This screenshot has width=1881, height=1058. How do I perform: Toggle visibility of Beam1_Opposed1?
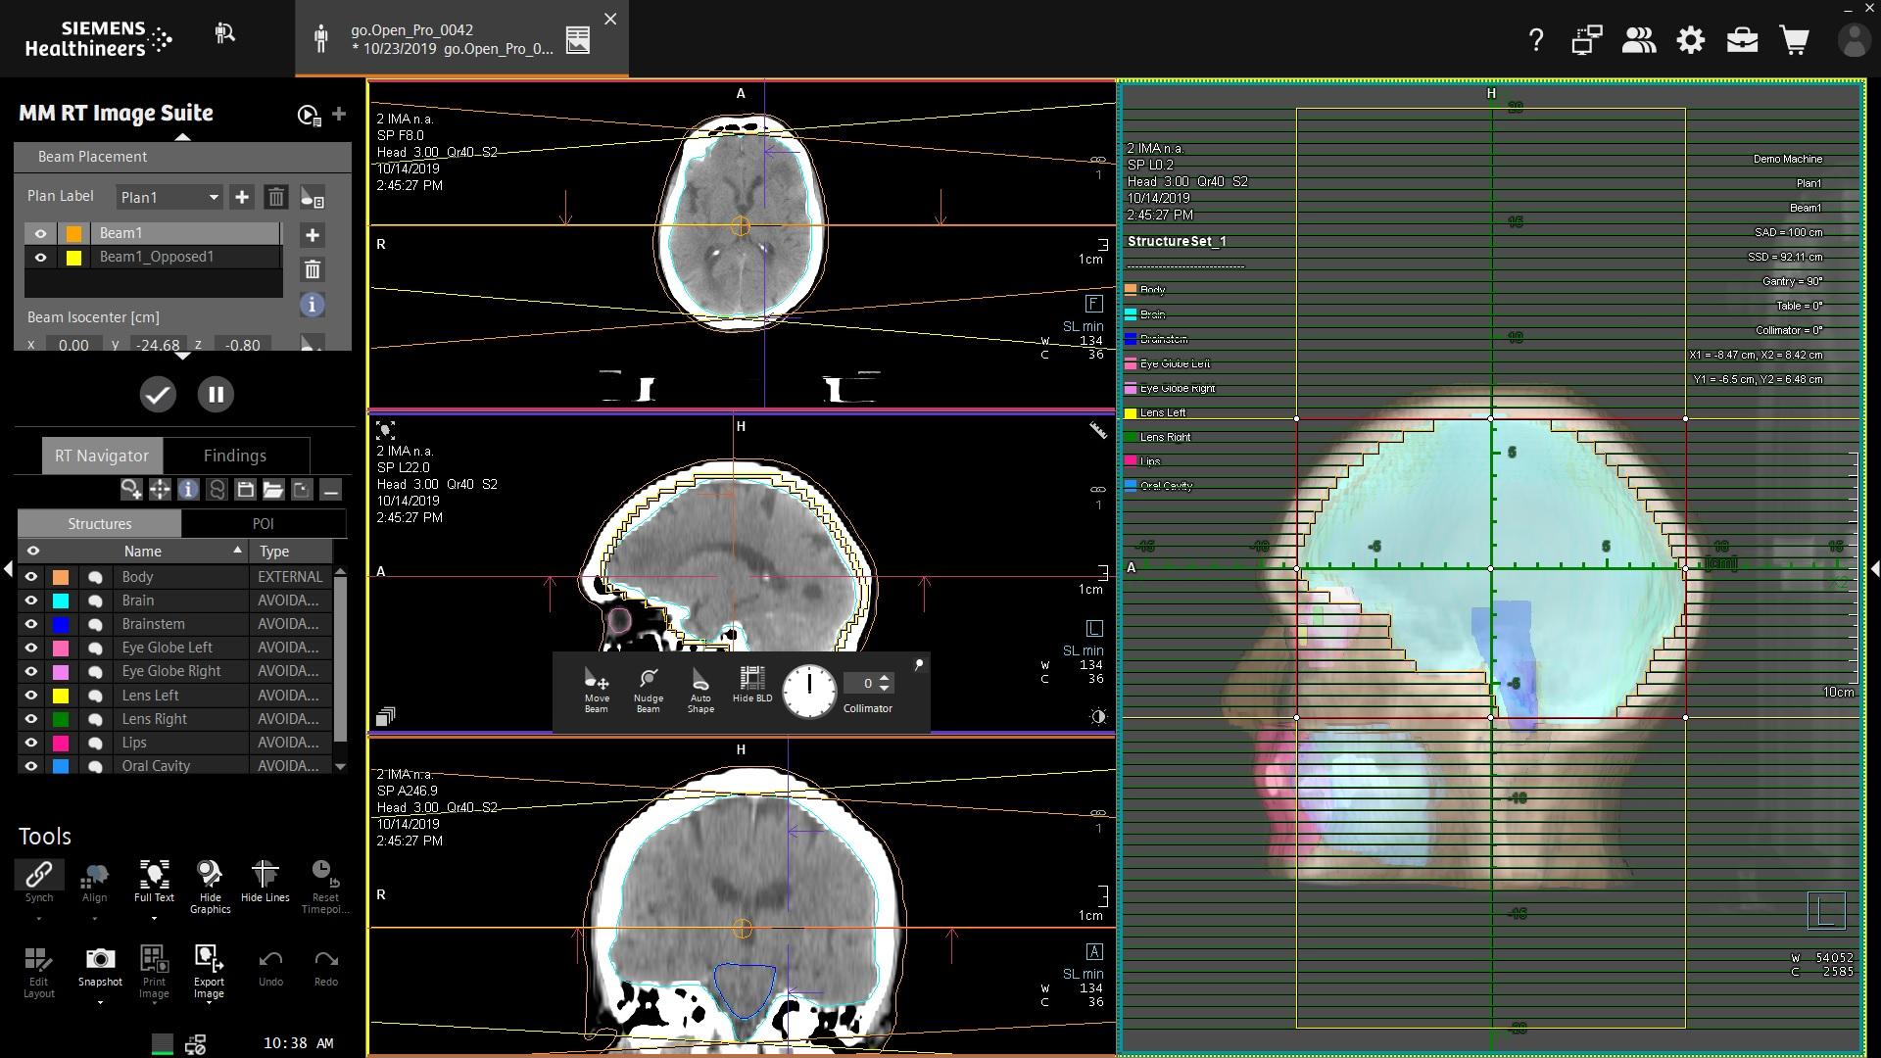click(40, 257)
